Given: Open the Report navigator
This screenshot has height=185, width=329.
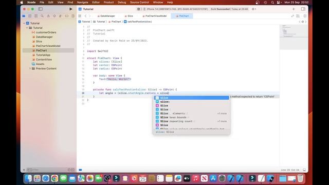Looking at the screenshot, I should click(73, 16).
